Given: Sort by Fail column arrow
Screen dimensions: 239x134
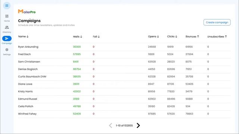Looking at the screenshot, I should point(99,36).
